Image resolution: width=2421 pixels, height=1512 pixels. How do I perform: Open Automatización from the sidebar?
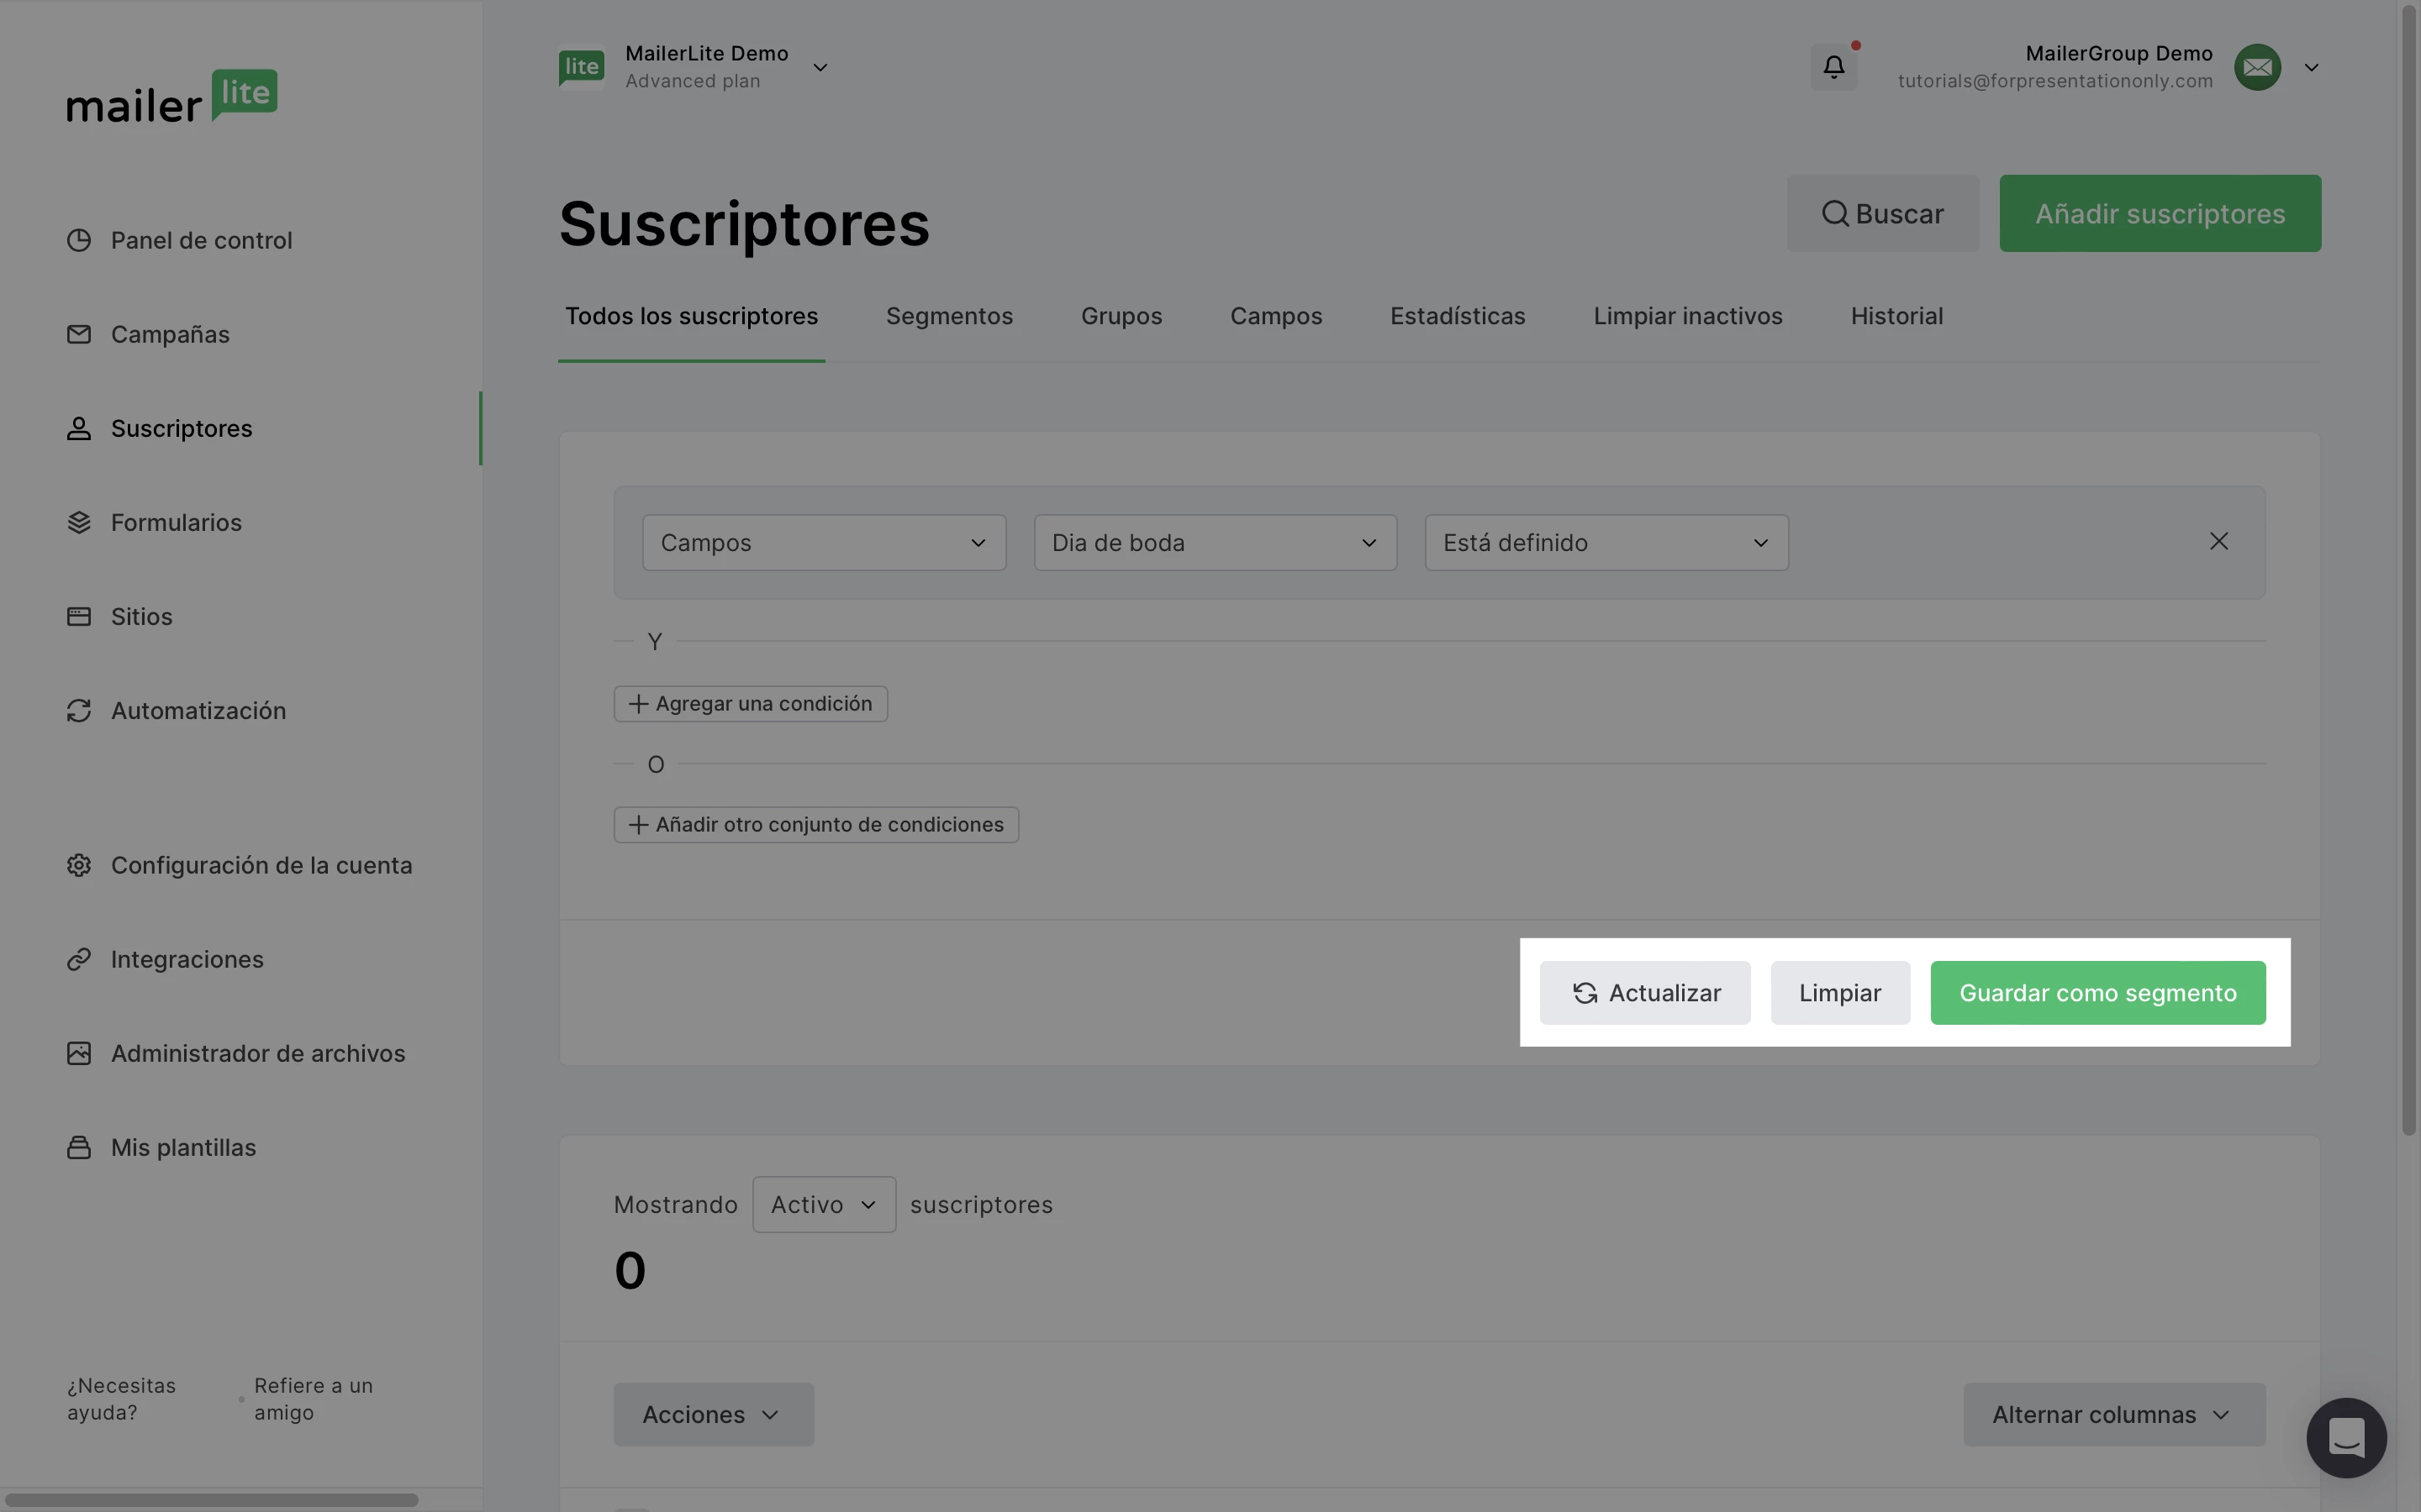tap(198, 711)
